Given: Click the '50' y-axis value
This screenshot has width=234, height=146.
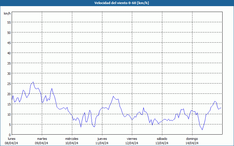Looking at the screenshot, I should point(9,32).
